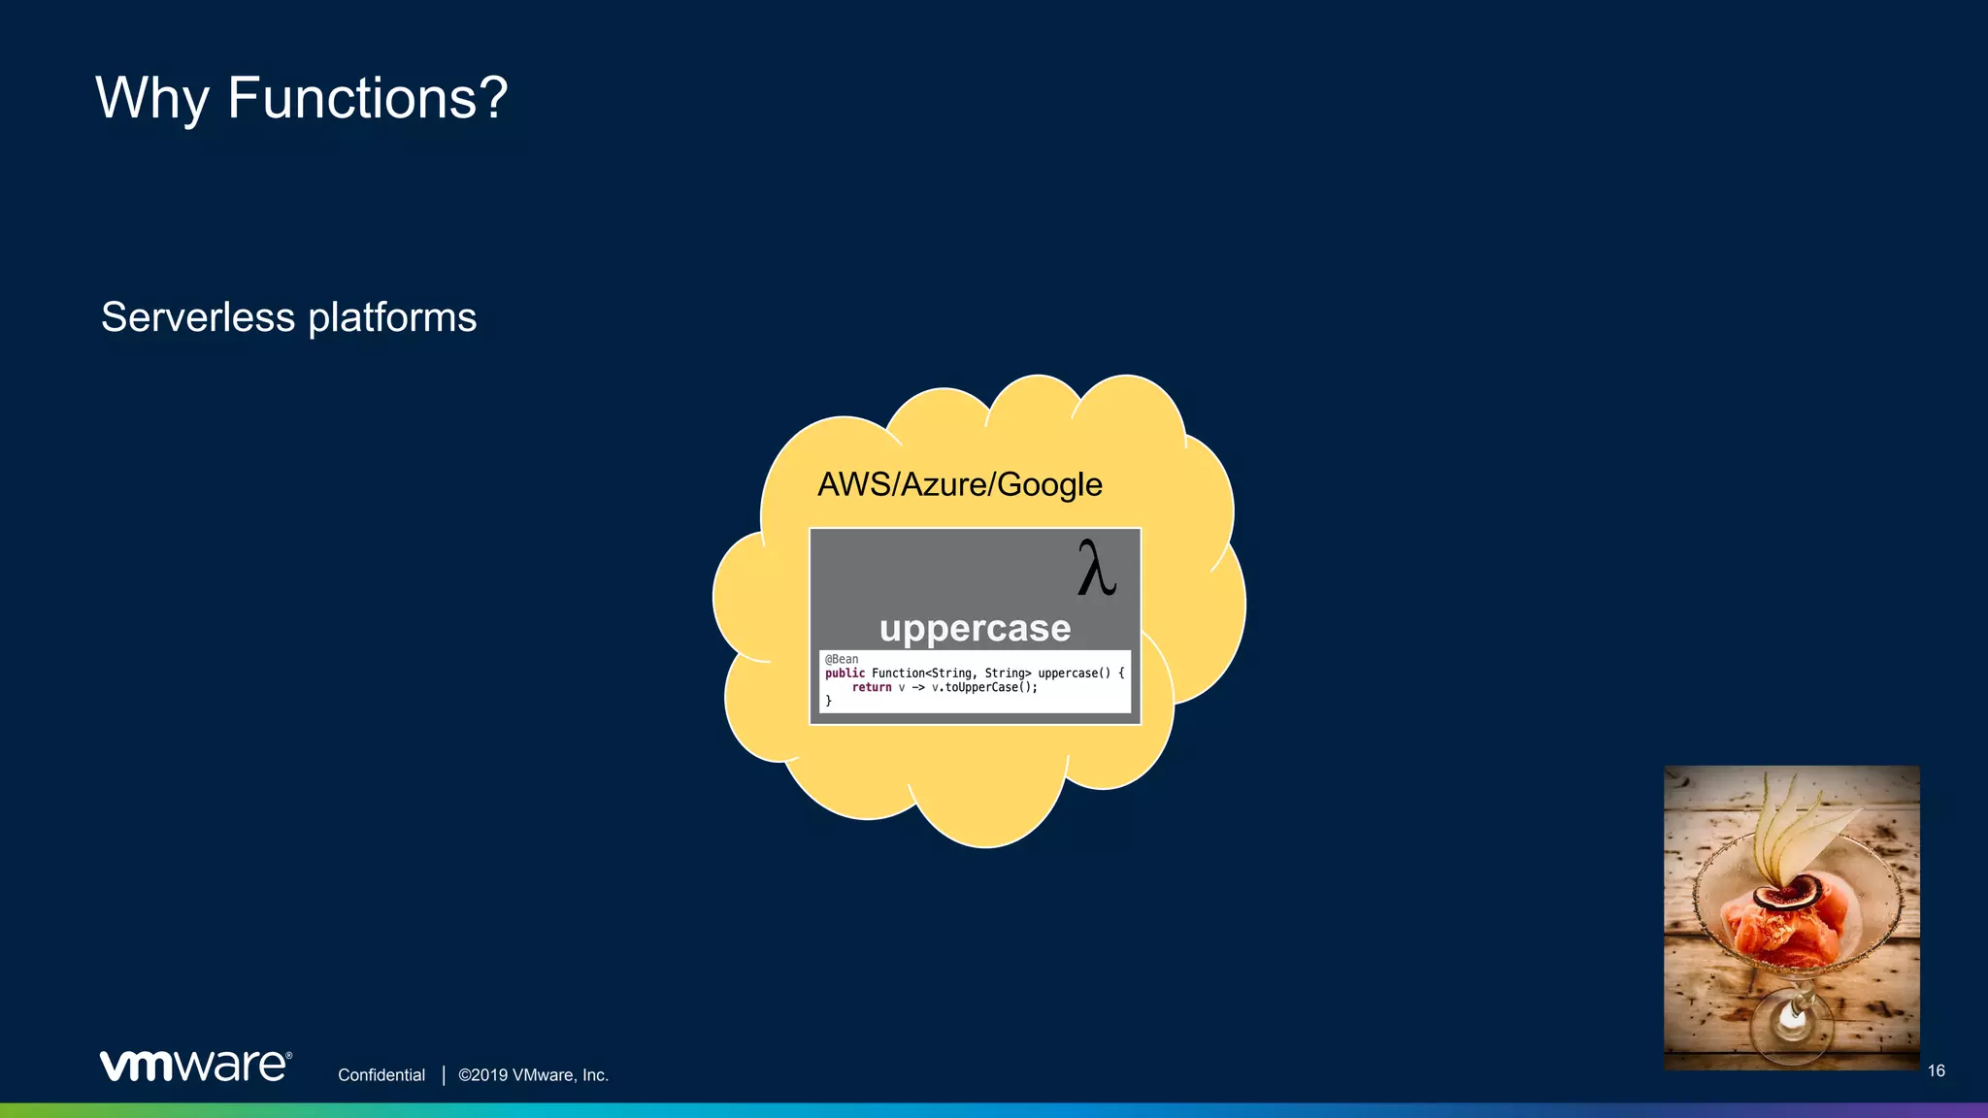Click the 'uppercase' function heading
The image size is (1988, 1118).
coord(975,628)
